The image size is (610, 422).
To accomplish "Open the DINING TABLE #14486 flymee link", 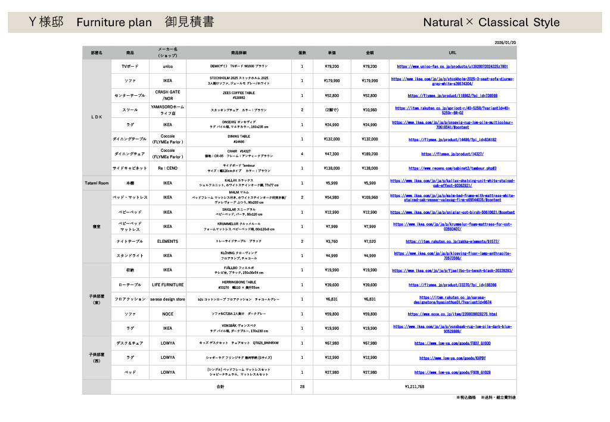I will tap(453, 139).
